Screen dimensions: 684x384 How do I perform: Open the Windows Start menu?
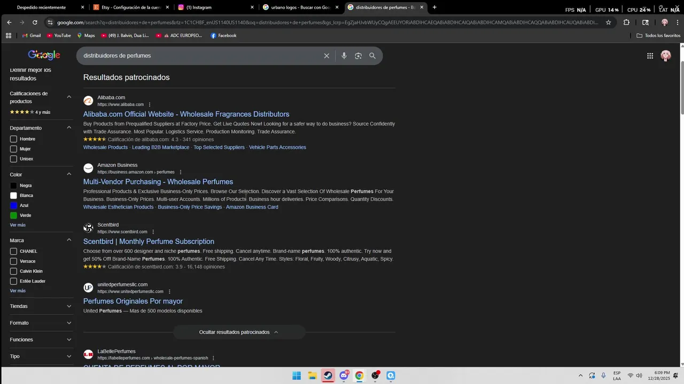pos(297,375)
